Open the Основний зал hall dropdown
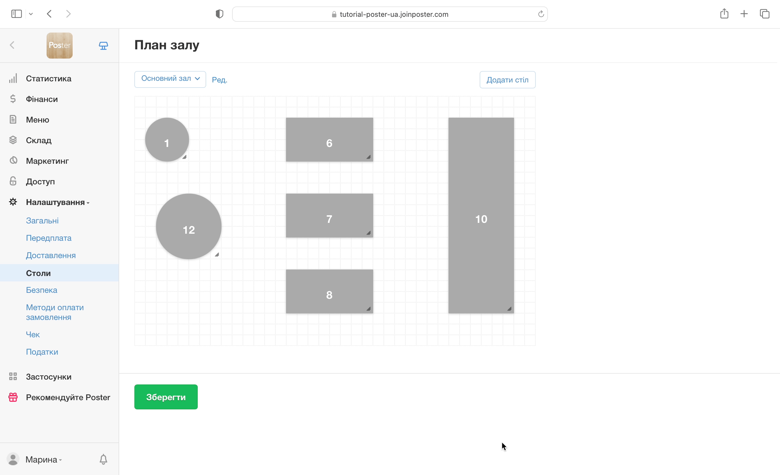The image size is (780, 475). coord(170,79)
